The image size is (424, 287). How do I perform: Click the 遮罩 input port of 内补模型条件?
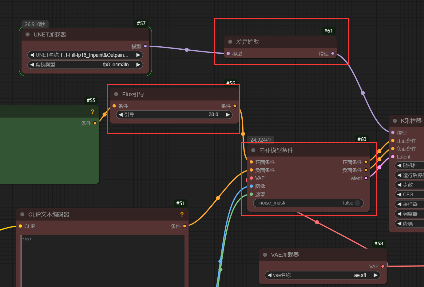(x=251, y=194)
